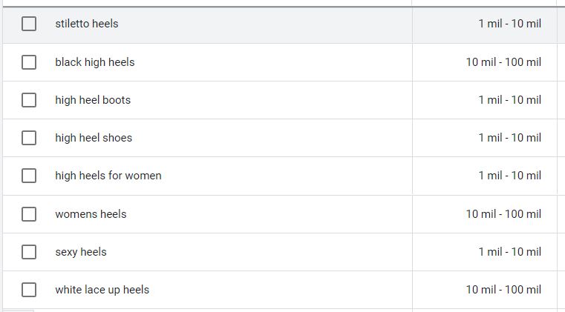Click the volume range for black high heels
The height and width of the screenshot is (312, 565).
(x=503, y=62)
